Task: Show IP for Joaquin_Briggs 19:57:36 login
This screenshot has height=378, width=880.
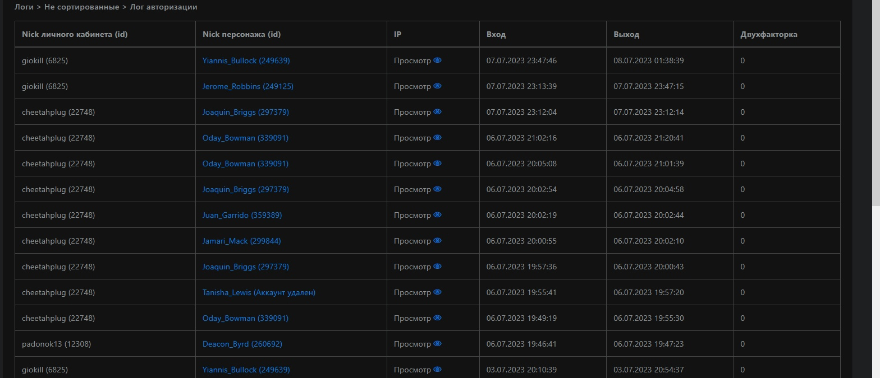Action: coord(438,267)
